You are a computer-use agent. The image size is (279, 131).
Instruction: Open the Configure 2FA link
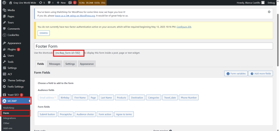click(184, 27)
